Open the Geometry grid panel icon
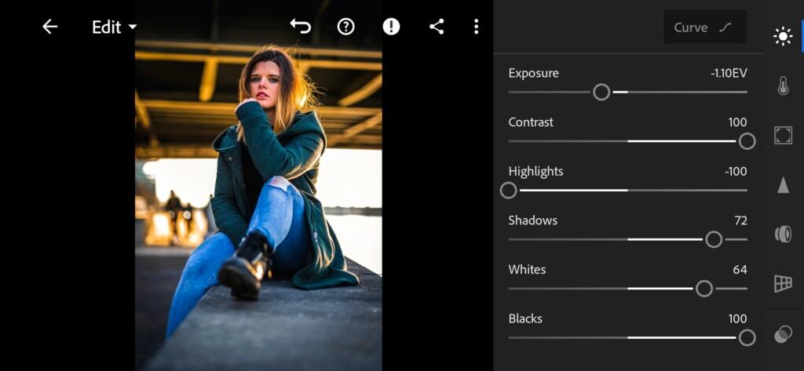 point(783,283)
